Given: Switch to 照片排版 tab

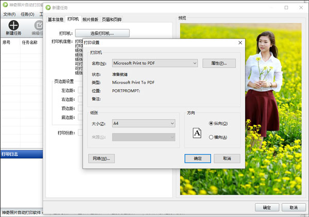Looking at the screenshot, I should click(x=91, y=20).
